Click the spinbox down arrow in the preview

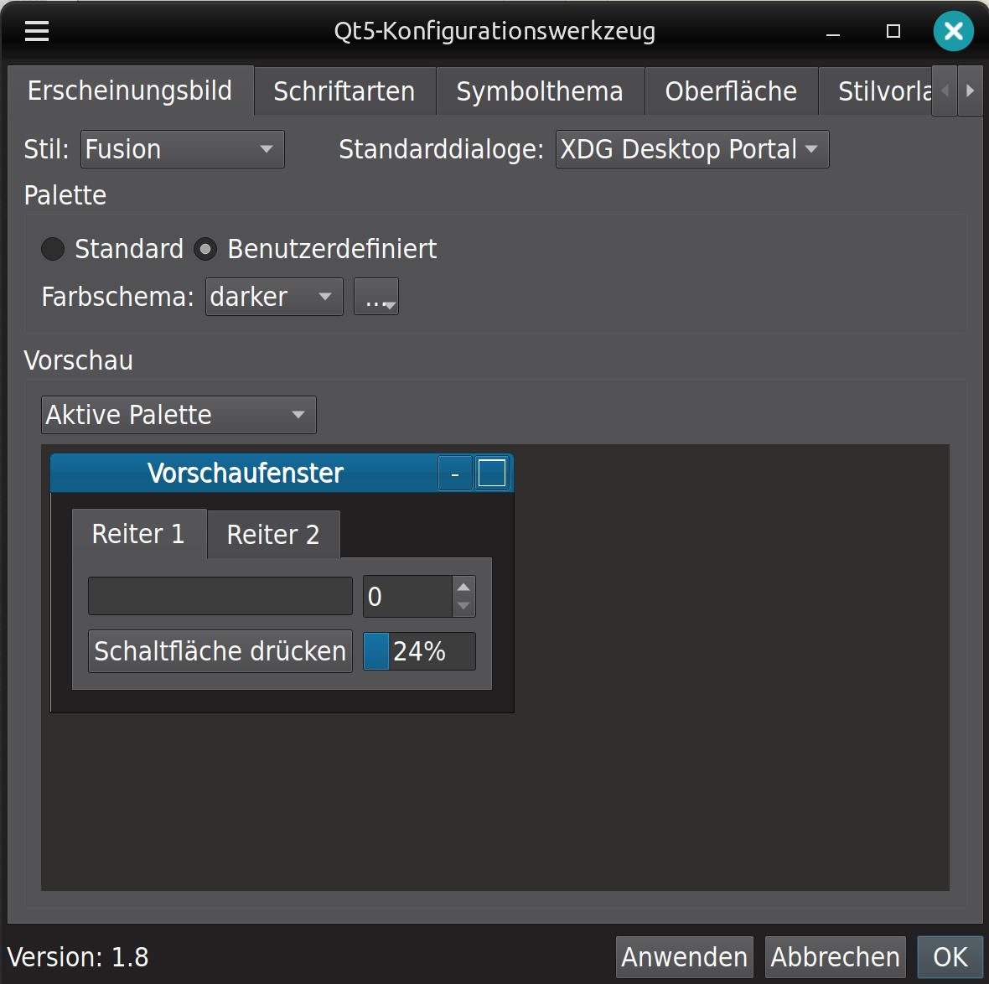coord(463,606)
